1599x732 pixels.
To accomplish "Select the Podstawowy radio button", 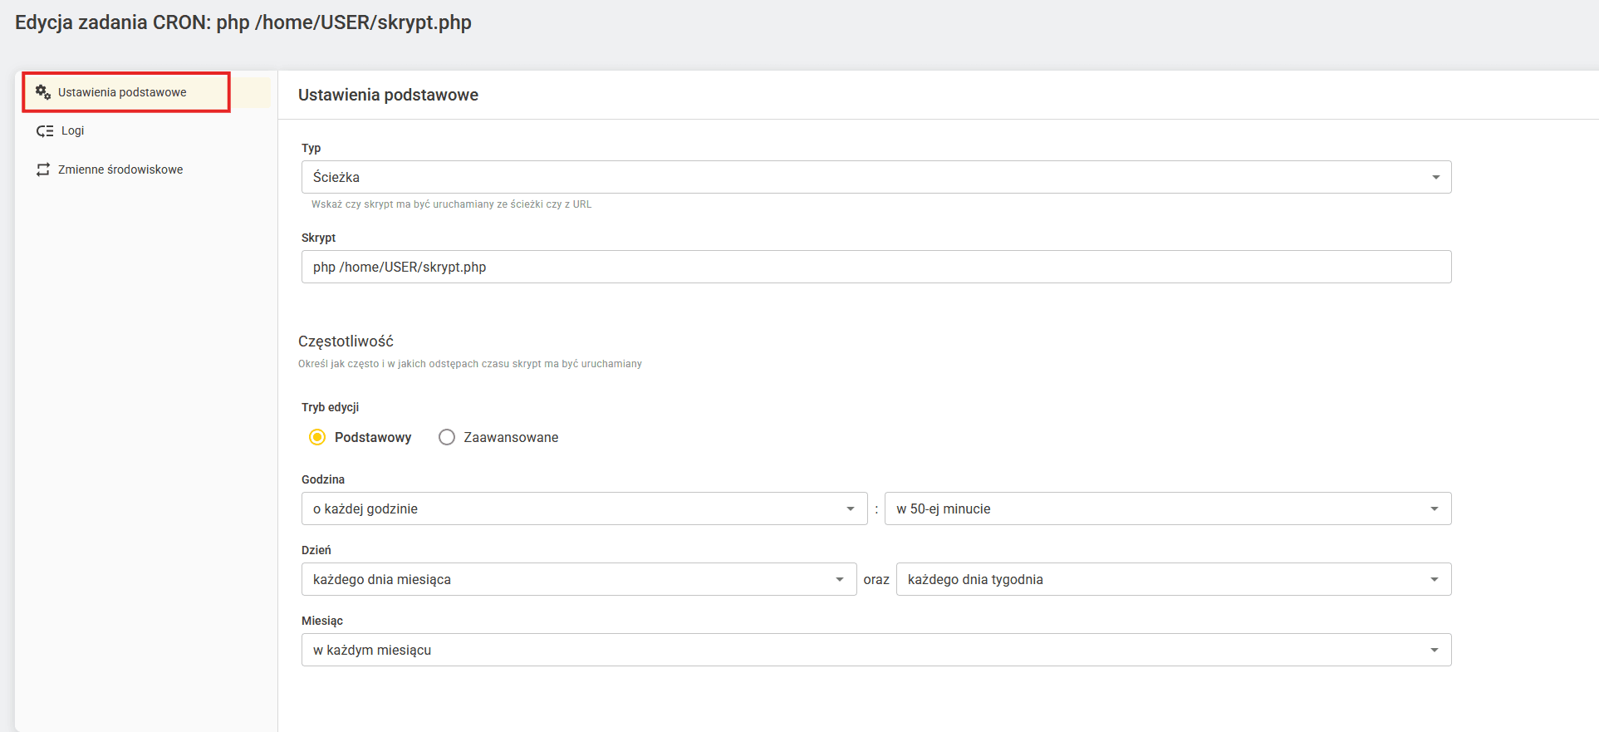I will coord(317,437).
